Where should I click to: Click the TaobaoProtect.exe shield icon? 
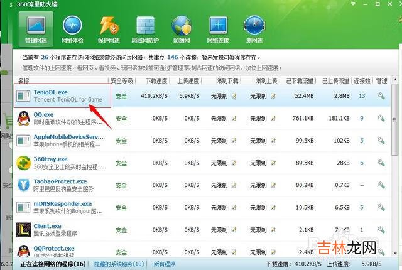tap(24, 185)
